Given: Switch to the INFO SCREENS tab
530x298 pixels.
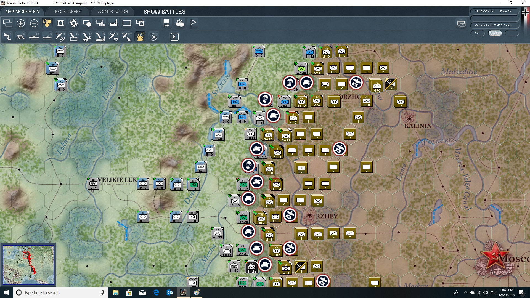Looking at the screenshot, I should coord(68,12).
